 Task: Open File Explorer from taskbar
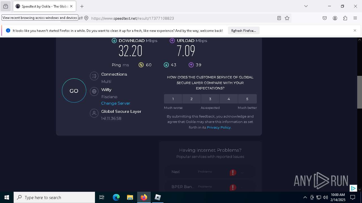(x=130, y=197)
